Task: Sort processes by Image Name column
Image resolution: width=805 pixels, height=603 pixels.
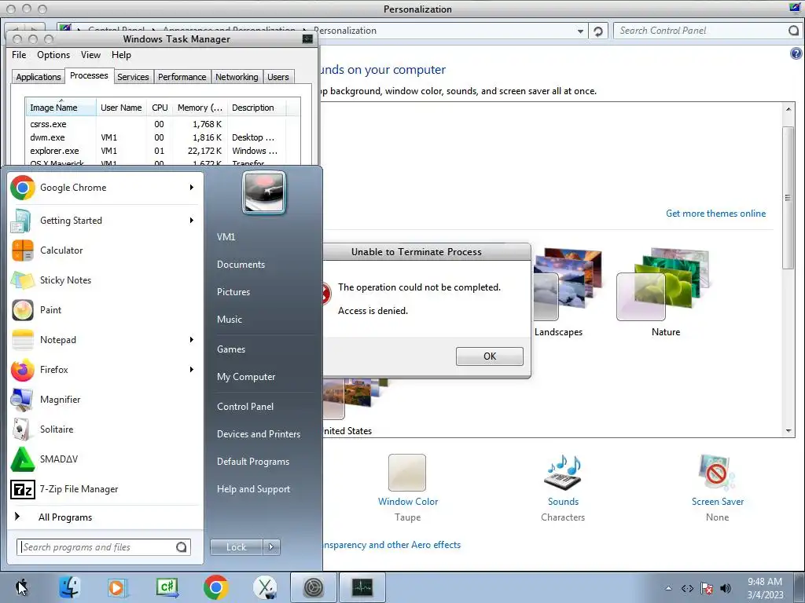Action: click(x=61, y=108)
